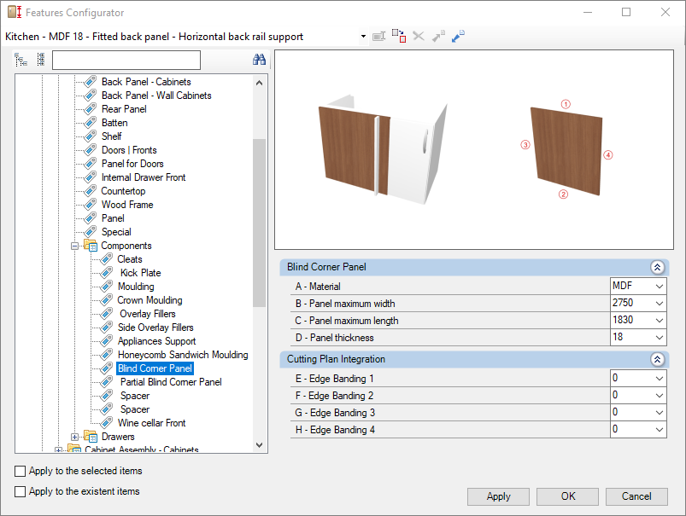Click the collapse tree icon beside the search box
This screenshot has height=516, width=686.
click(x=41, y=60)
